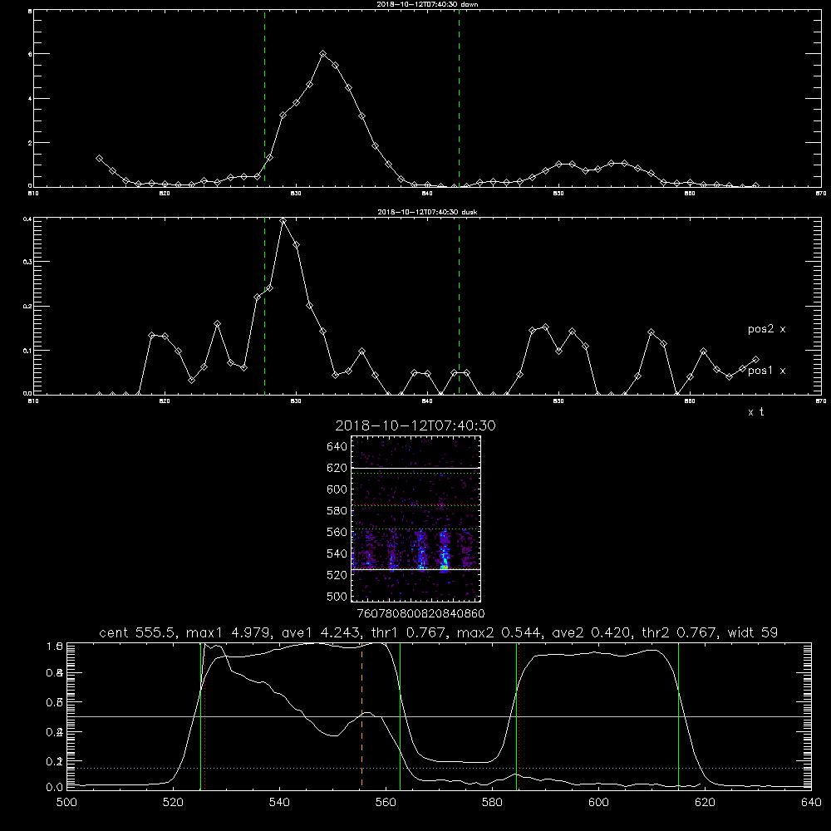Click '620' on the profile plot x-axis
This screenshot has height=831, width=831.
pos(705,803)
